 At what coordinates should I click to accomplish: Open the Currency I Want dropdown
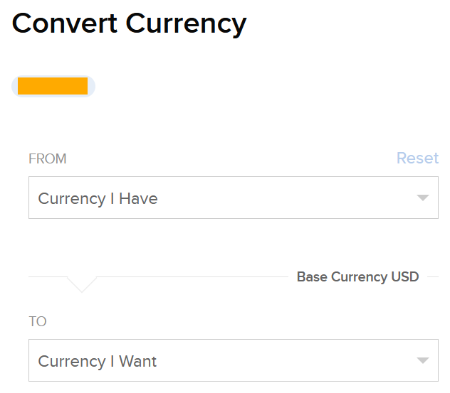[233, 361]
